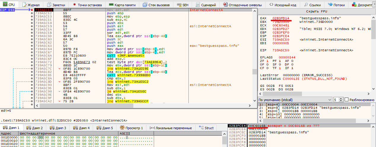Viewport: 376px width, 147px height.
Task: Click the disassembly vertical scrollbar thumb
Action: click(x=254, y=72)
